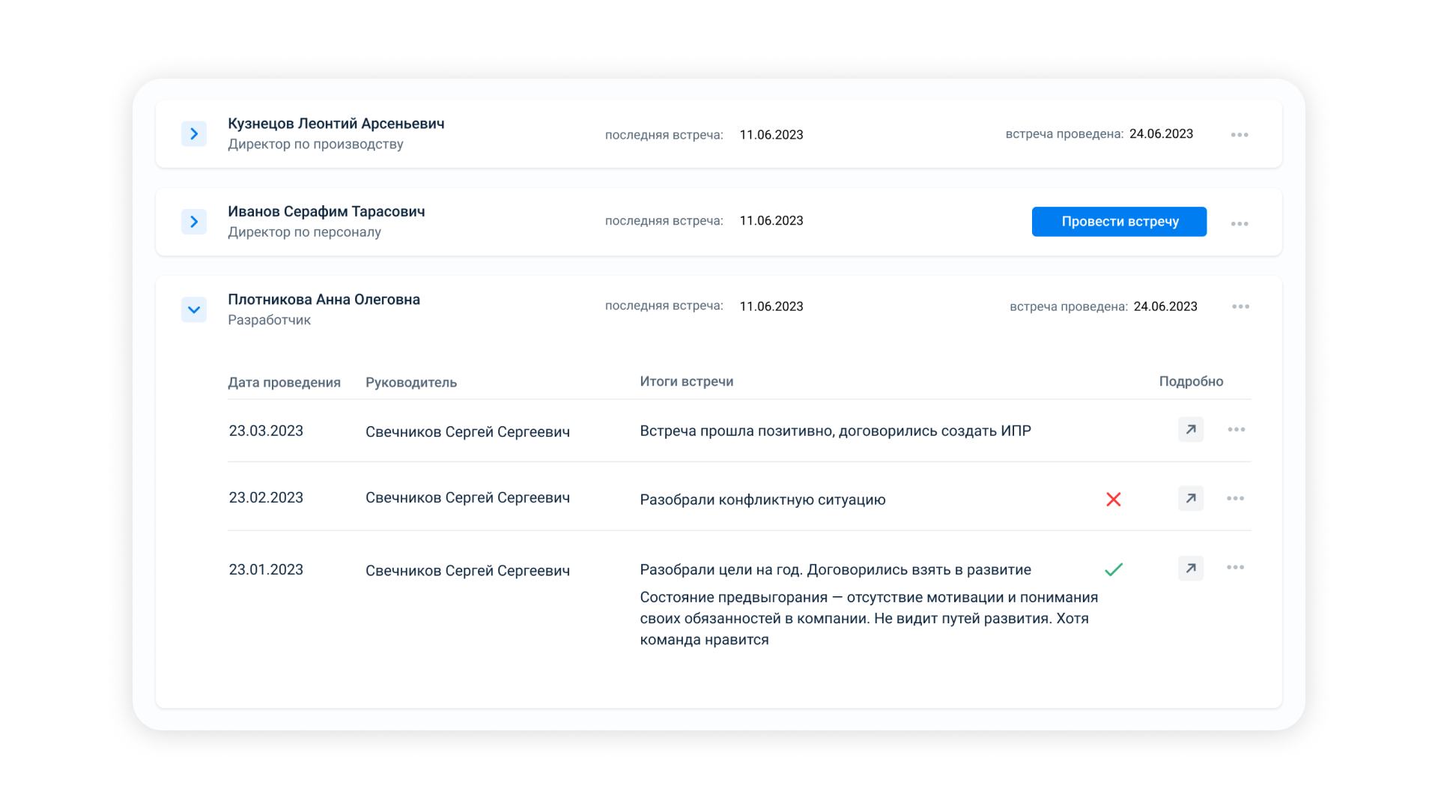Image resolution: width=1438 pixels, height=809 pixels.
Task: Click the burnout description text in last row
Action: tap(869, 618)
